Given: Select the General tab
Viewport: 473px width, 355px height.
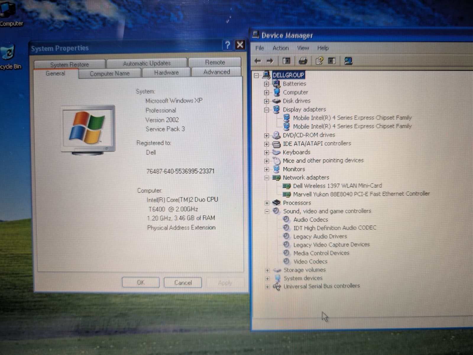Looking at the screenshot, I should 56,73.
